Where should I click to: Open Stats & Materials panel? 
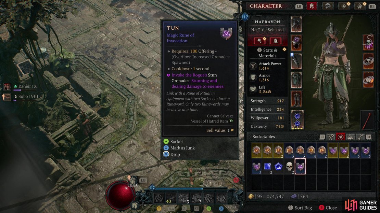267,53
